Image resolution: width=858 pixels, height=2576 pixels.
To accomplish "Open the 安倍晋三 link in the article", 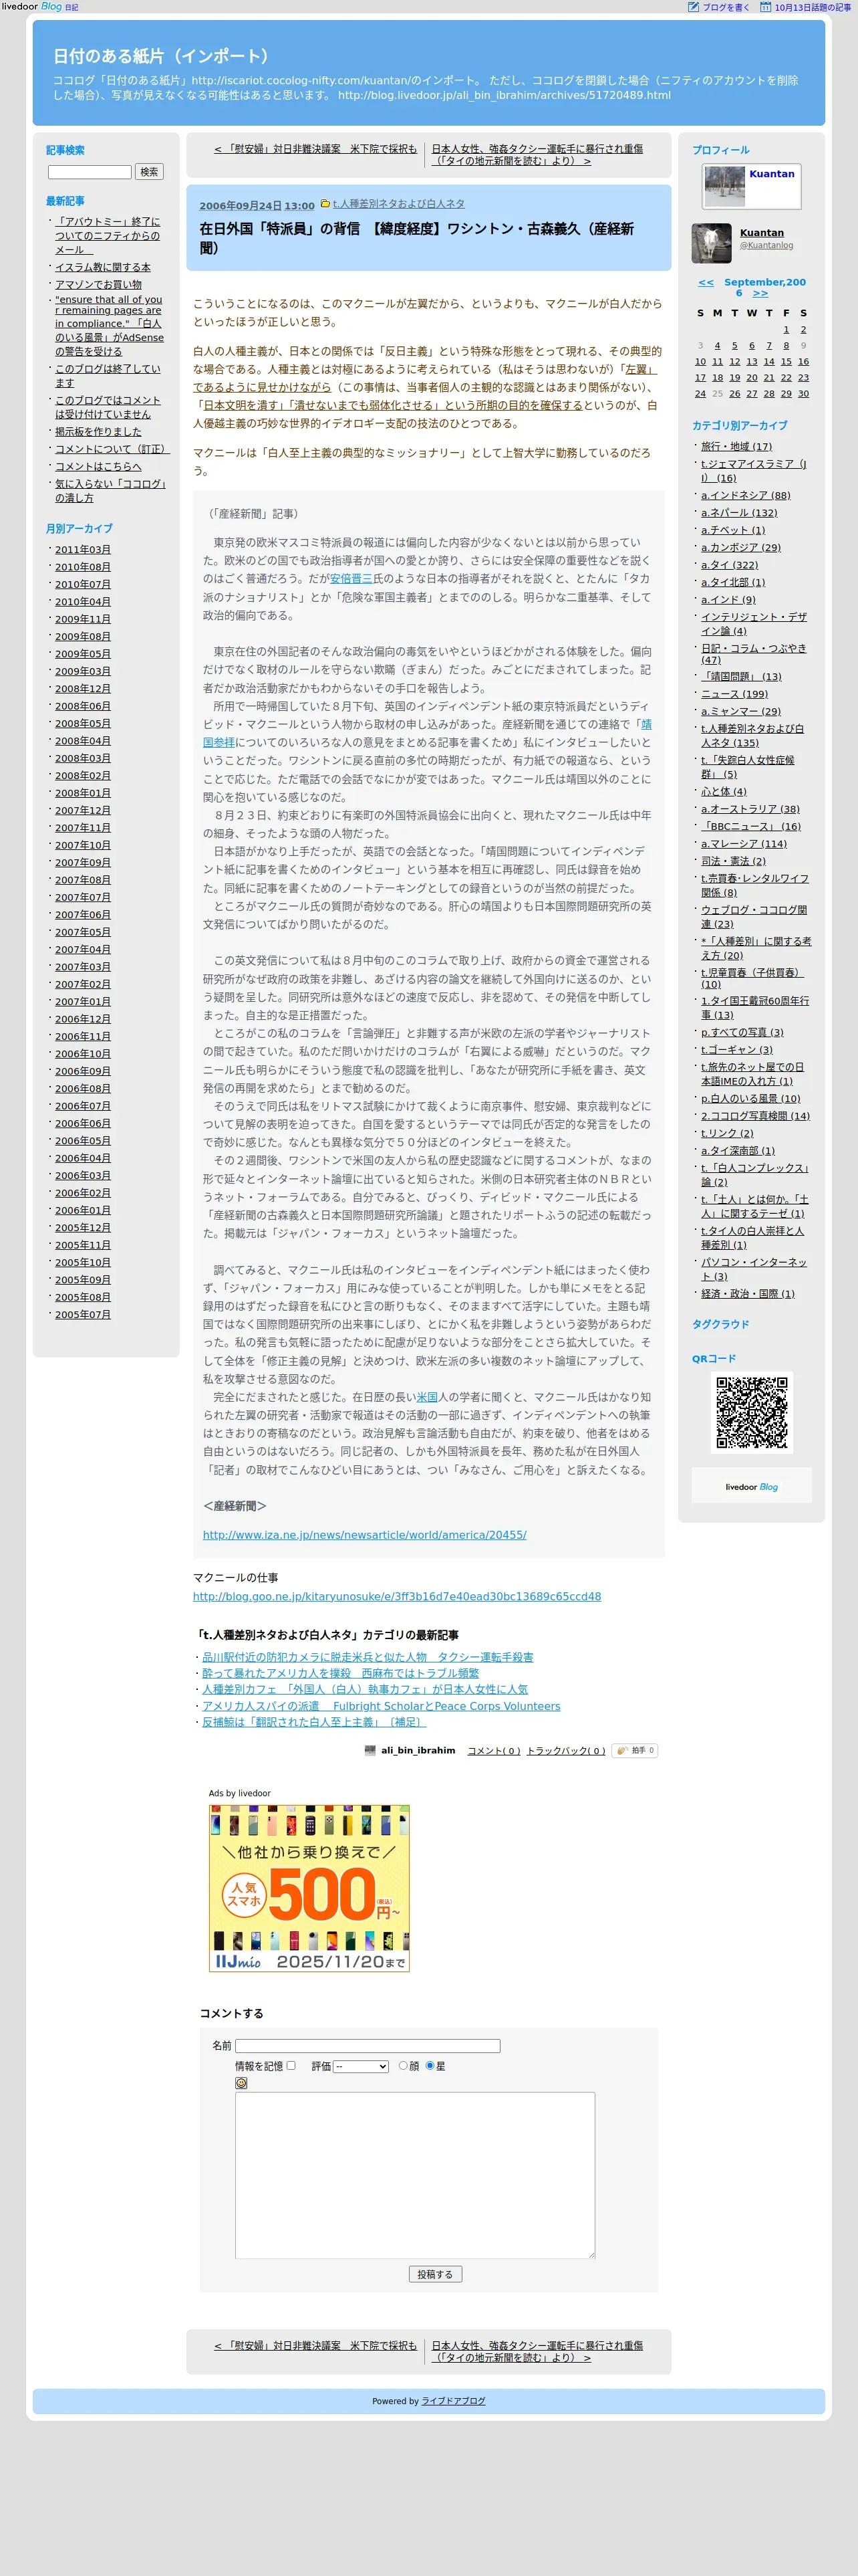I will pos(351,578).
